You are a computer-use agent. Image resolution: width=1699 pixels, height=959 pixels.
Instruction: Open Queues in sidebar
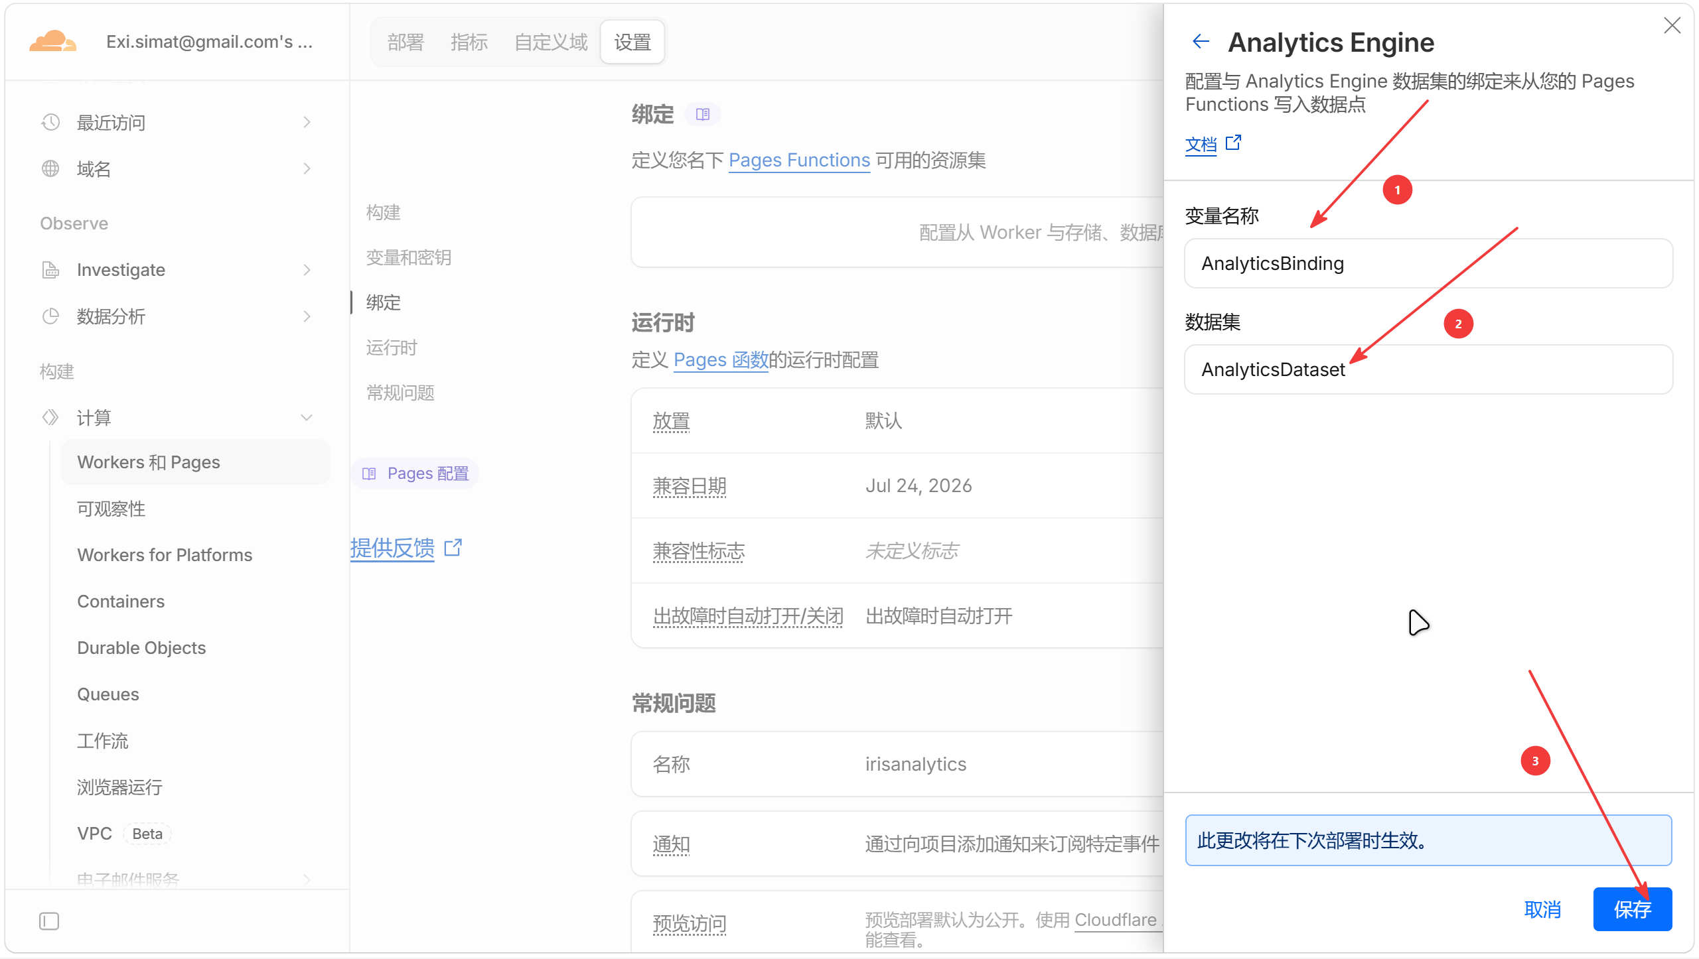pyautogui.click(x=108, y=694)
